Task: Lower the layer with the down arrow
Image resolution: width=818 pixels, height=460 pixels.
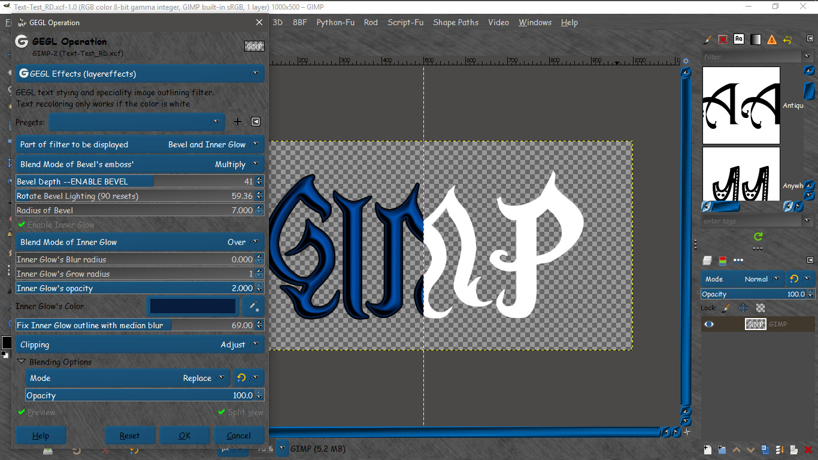Action: [x=751, y=449]
